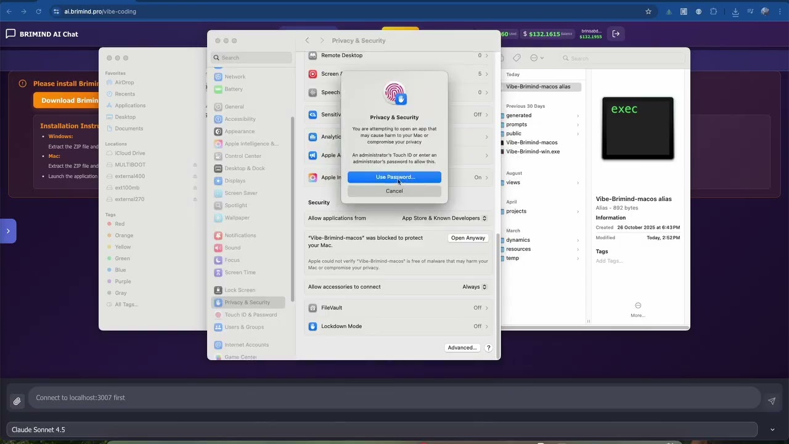
Task: Expand the FileVault row chevron
Action: coord(486,308)
